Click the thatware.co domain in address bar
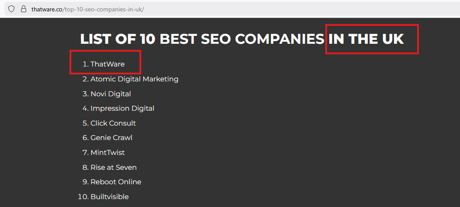This screenshot has height=207, width=460. click(47, 9)
